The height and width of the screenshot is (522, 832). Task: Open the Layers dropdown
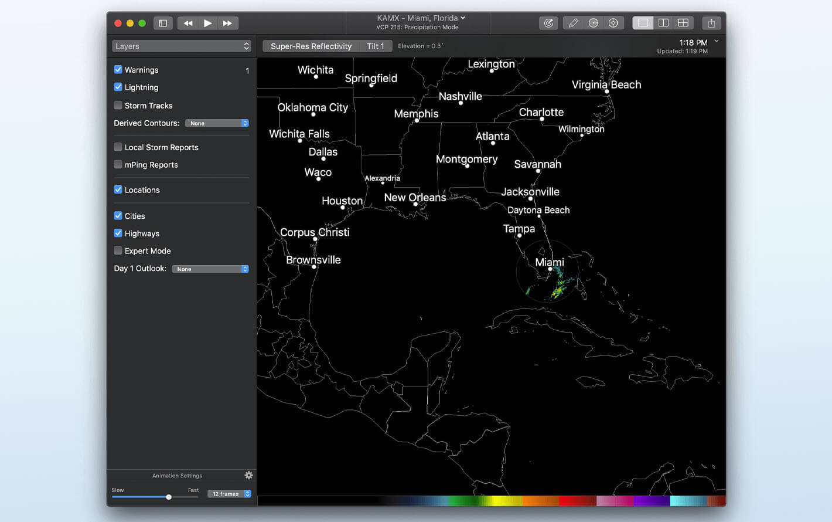pyautogui.click(x=182, y=46)
